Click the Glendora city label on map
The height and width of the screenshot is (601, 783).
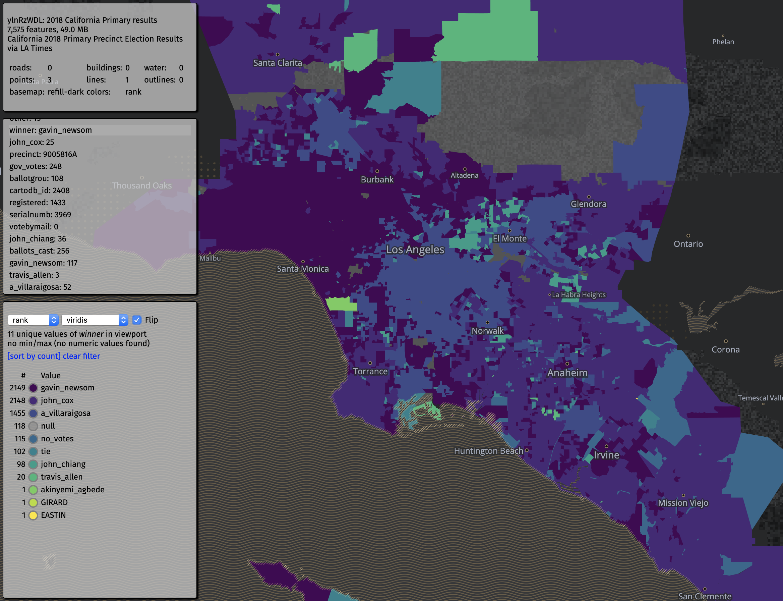point(589,204)
